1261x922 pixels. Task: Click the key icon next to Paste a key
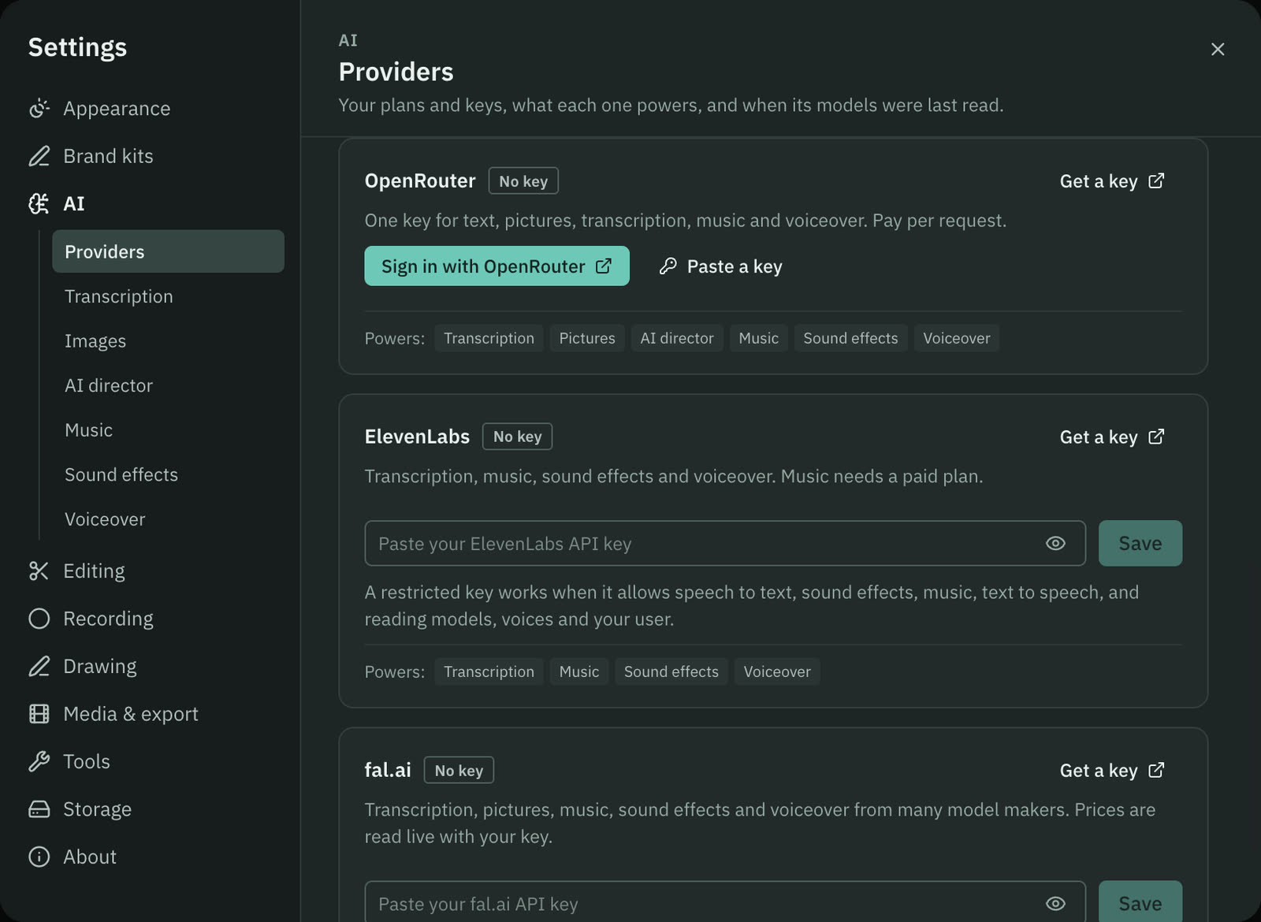coord(668,266)
